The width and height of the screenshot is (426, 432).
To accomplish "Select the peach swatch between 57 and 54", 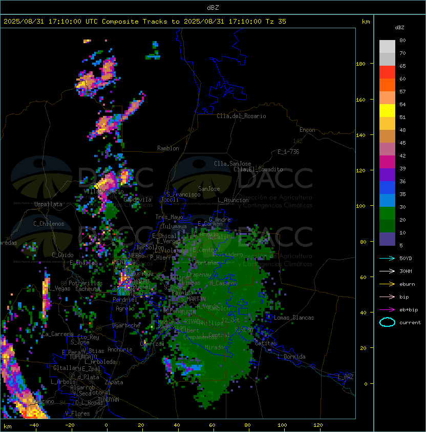I will point(387,98).
